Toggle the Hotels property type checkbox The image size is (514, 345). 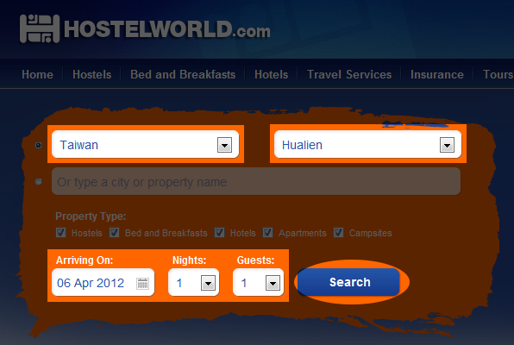pyautogui.click(x=219, y=233)
